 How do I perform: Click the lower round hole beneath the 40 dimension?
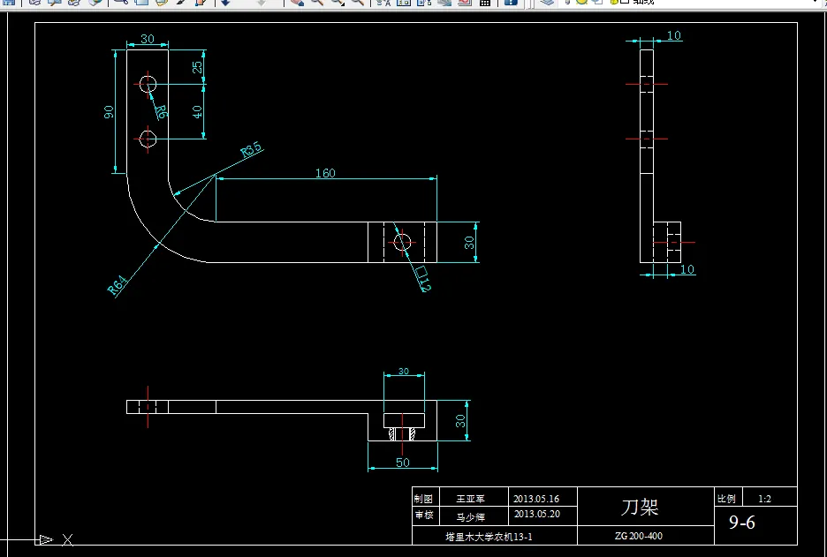click(148, 139)
